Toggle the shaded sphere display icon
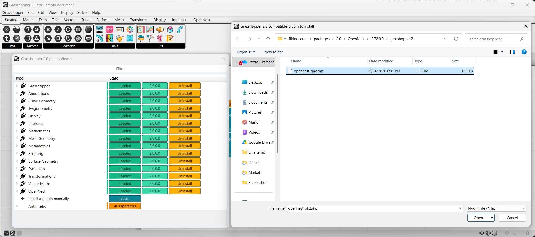This screenshot has height=237, width=535. (495, 233)
